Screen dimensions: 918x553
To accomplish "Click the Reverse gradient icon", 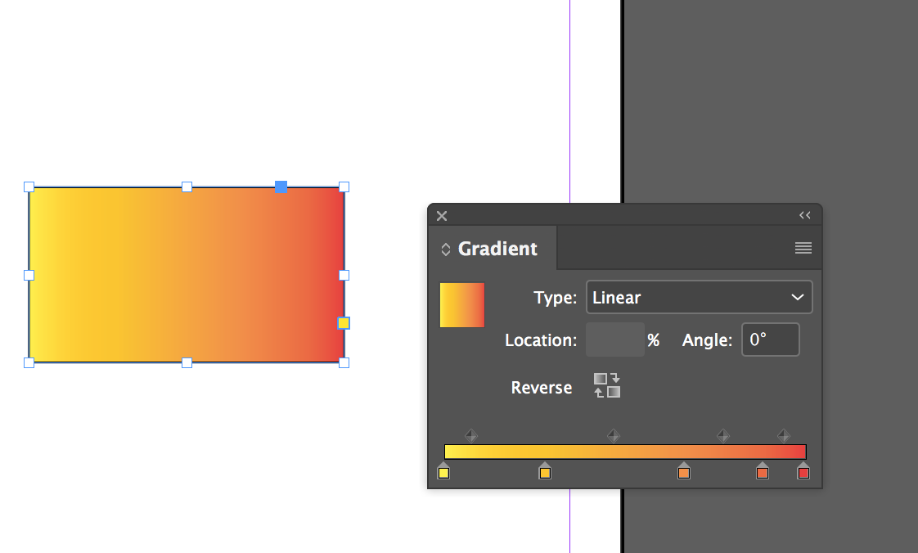I will [x=607, y=385].
